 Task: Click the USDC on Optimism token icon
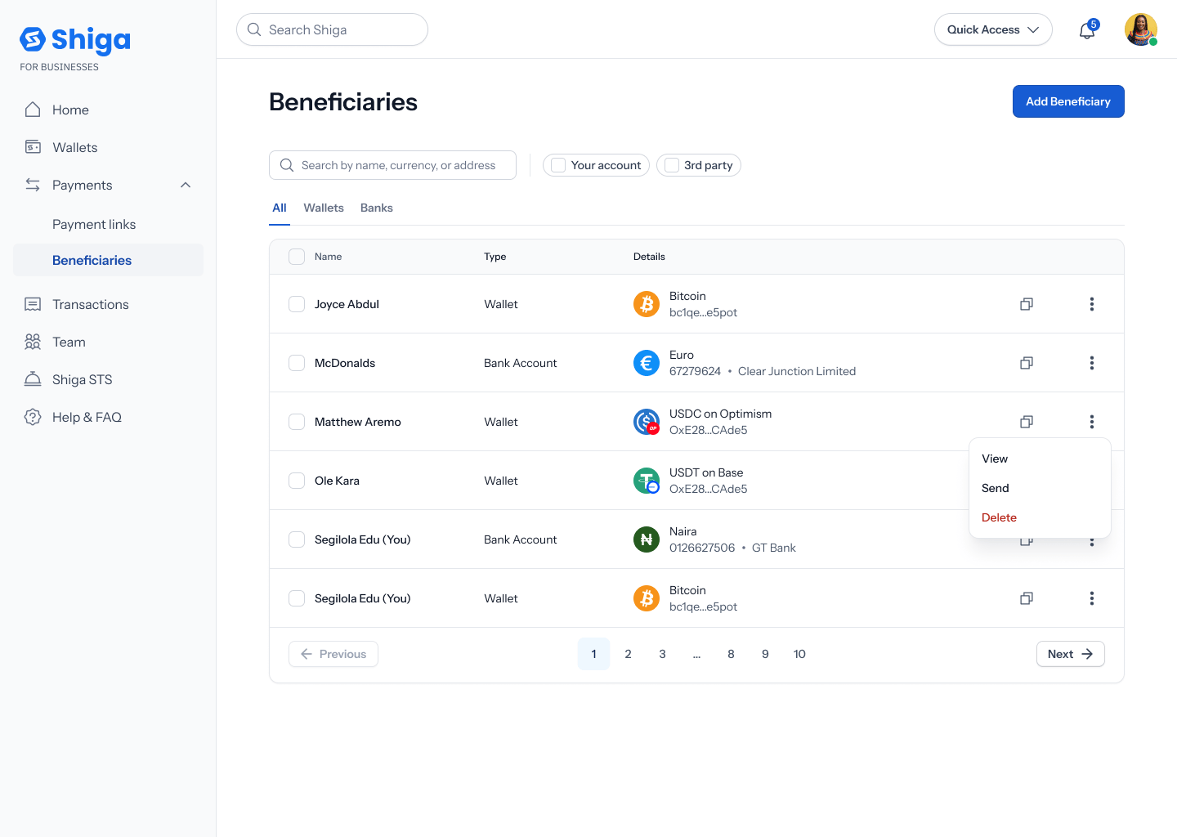(647, 422)
